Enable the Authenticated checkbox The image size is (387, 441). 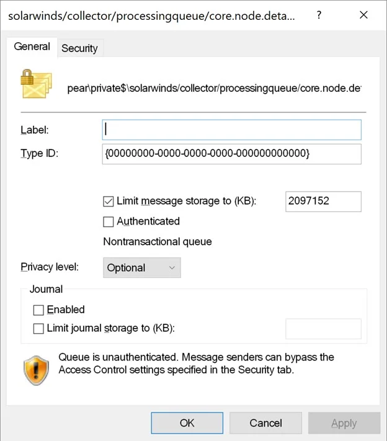coord(109,221)
